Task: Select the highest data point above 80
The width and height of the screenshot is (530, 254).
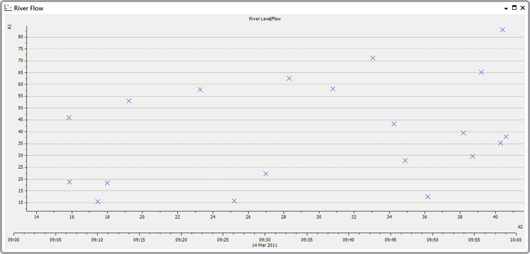Action: tap(502, 30)
